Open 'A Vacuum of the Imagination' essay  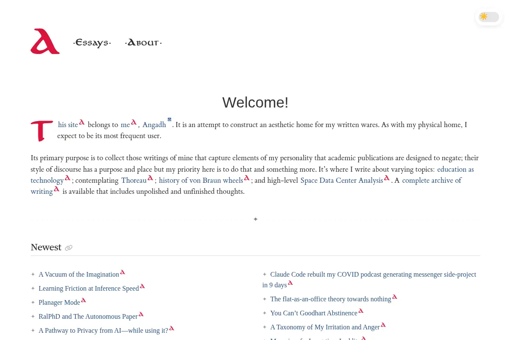[79, 275]
